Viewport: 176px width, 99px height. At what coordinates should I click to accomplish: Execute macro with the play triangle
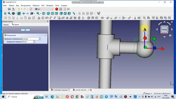pos(69,9)
